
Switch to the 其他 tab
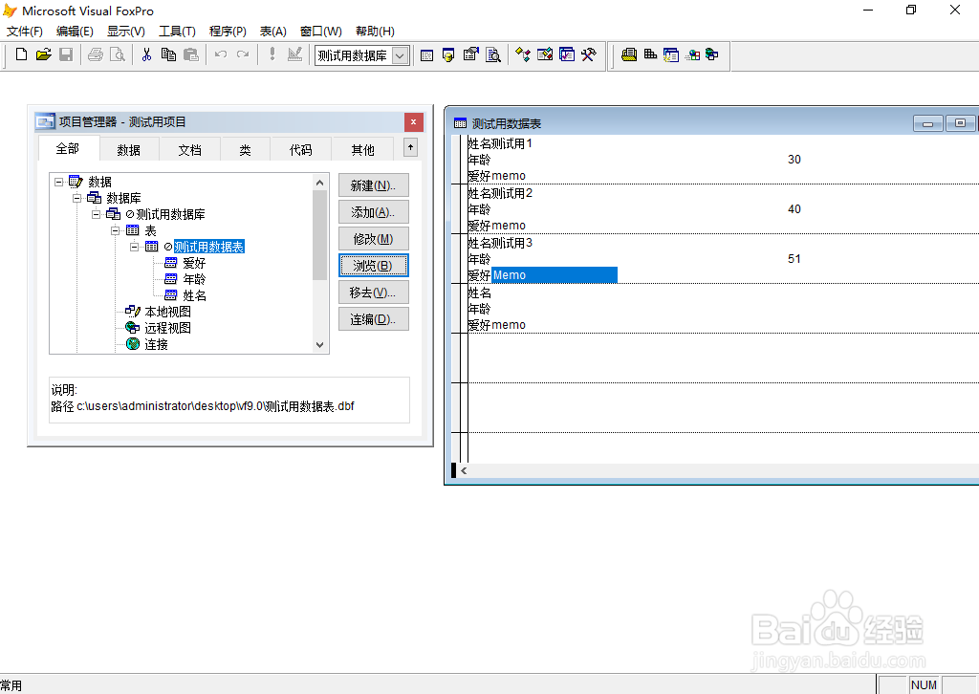coord(362,150)
